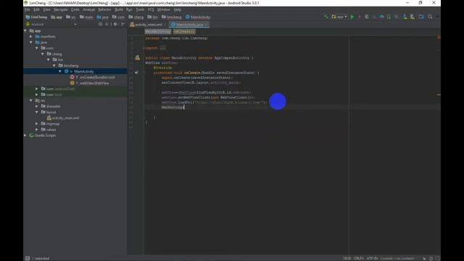The image size is (464, 261).
Task: Expand the manifests folder
Action: (31, 36)
